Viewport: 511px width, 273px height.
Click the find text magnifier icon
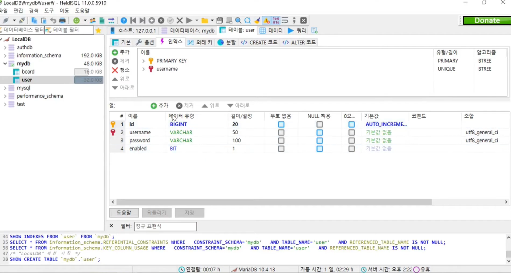click(x=238, y=20)
